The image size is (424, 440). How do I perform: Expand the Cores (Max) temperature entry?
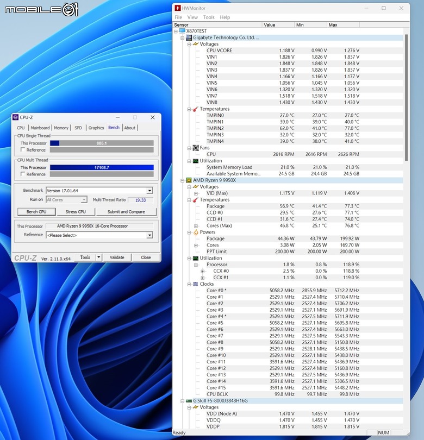pos(196,226)
